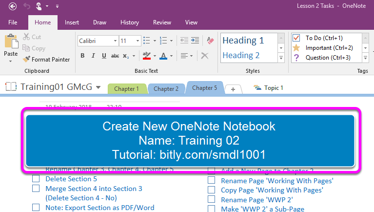Image resolution: width=374 pixels, height=212 pixels.
Task: Clear all formatting eraser icon
Action: (x=210, y=41)
